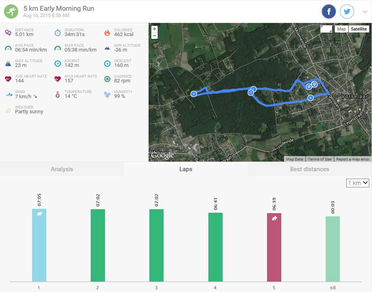Click the green running activity icon
The image size is (372, 292).
coord(11,11)
